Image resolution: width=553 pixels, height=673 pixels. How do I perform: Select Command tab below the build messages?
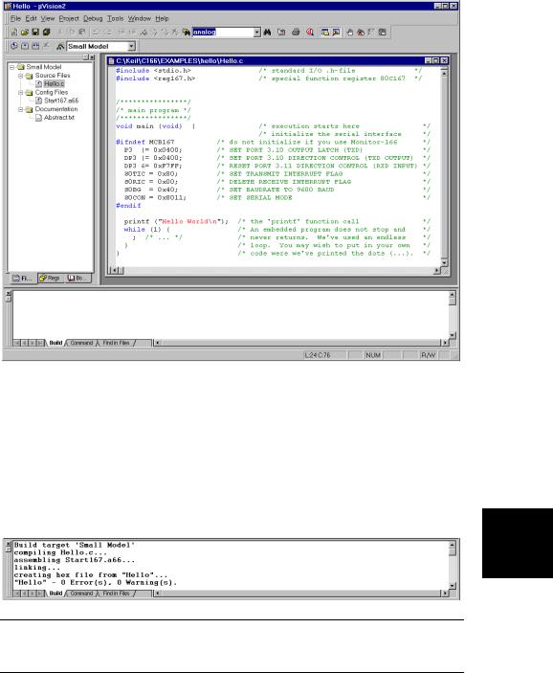point(81,594)
